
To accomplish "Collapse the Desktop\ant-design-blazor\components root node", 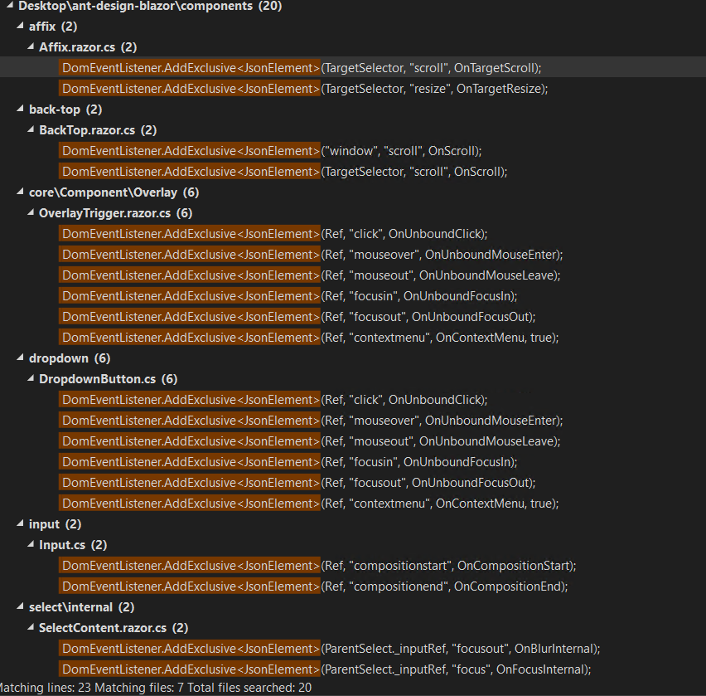I will click(10, 5).
